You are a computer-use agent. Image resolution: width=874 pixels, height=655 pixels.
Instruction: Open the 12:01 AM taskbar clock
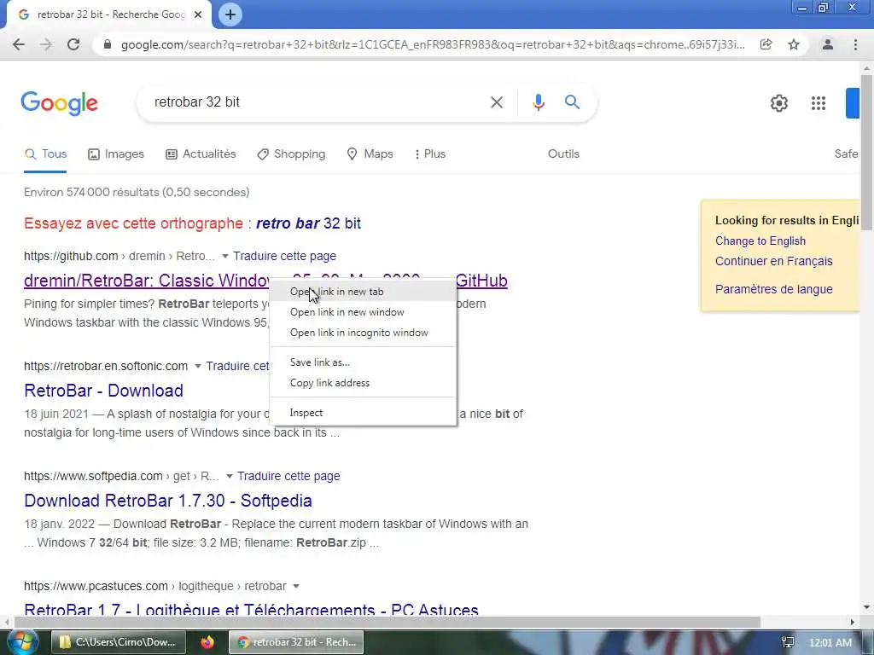click(x=830, y=643)
